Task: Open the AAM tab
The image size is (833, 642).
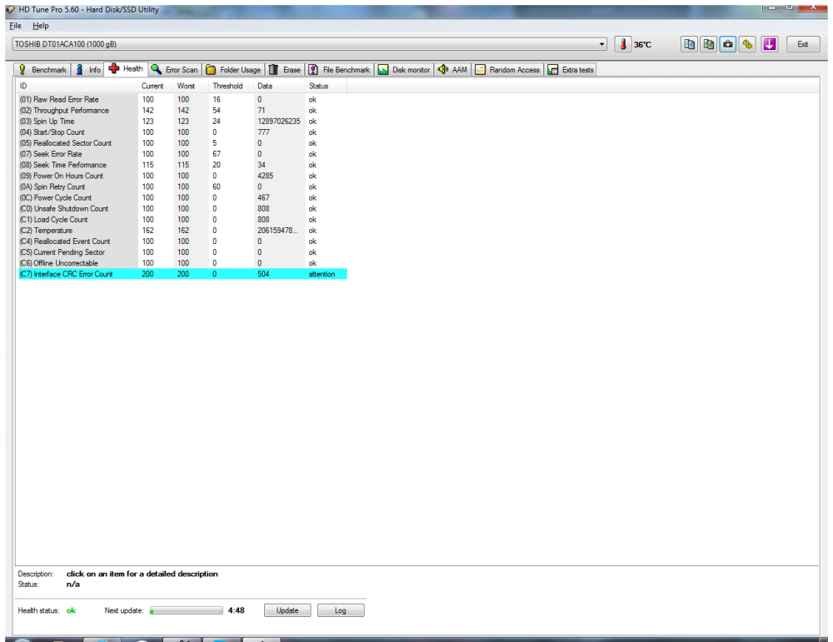Action: [452, 69]
